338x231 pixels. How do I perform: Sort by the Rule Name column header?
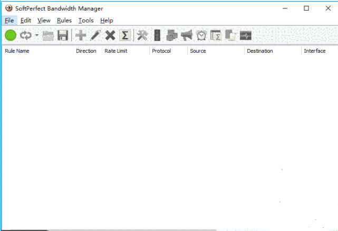pyautogui.click(x=38, y=51)
